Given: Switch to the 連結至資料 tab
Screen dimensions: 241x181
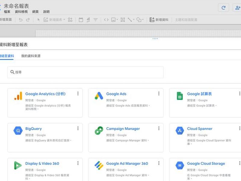Looking at the screenshot, I should tap(7, 56).
